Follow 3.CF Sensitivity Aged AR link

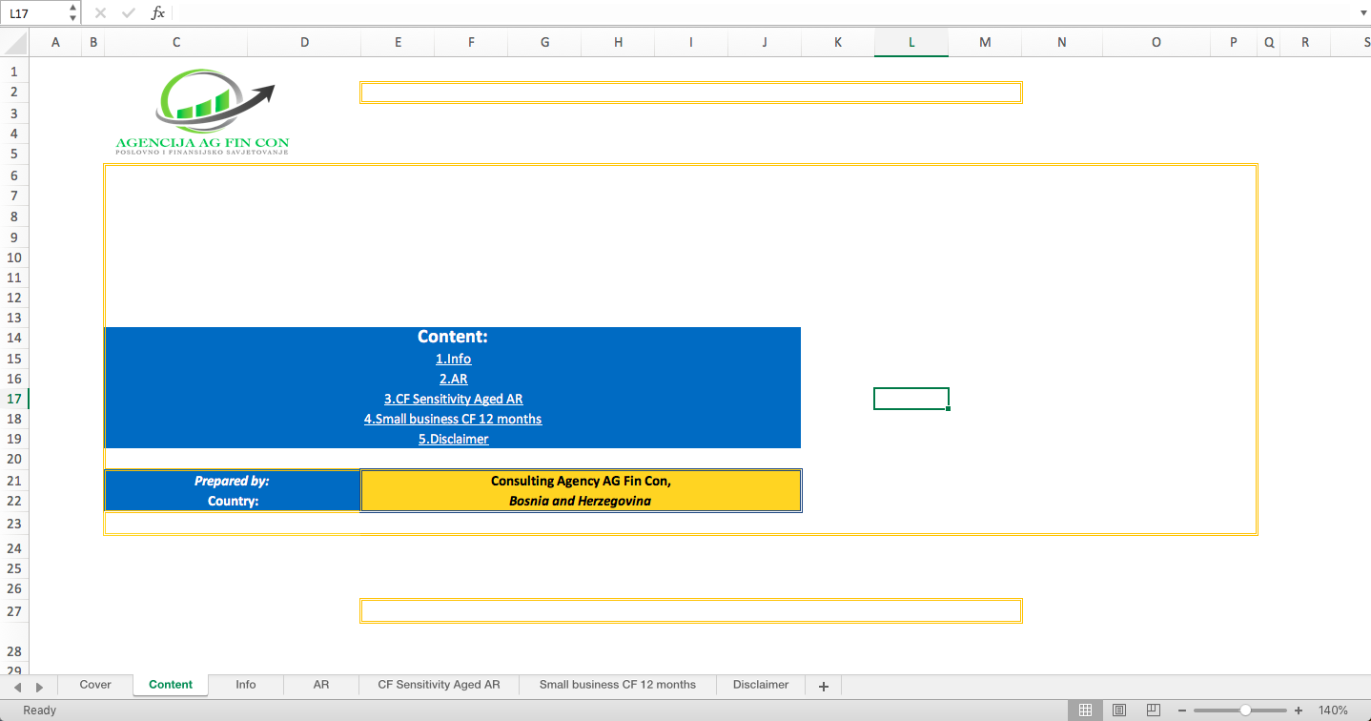pos(453,399)
